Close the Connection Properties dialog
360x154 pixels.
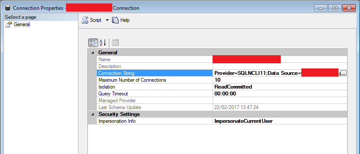click(349, 8)
